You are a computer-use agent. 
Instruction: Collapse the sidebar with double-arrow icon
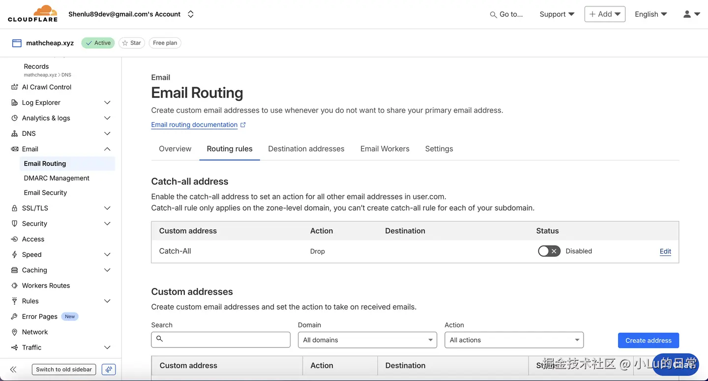[x=13, y=370]
